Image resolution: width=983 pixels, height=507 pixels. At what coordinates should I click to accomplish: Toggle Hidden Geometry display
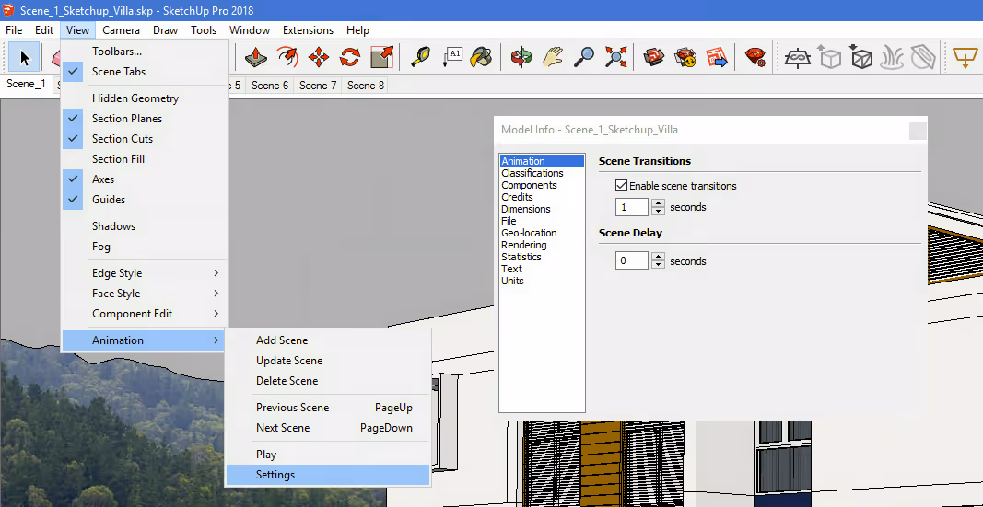pyautogui.click(x=145, y=98)
